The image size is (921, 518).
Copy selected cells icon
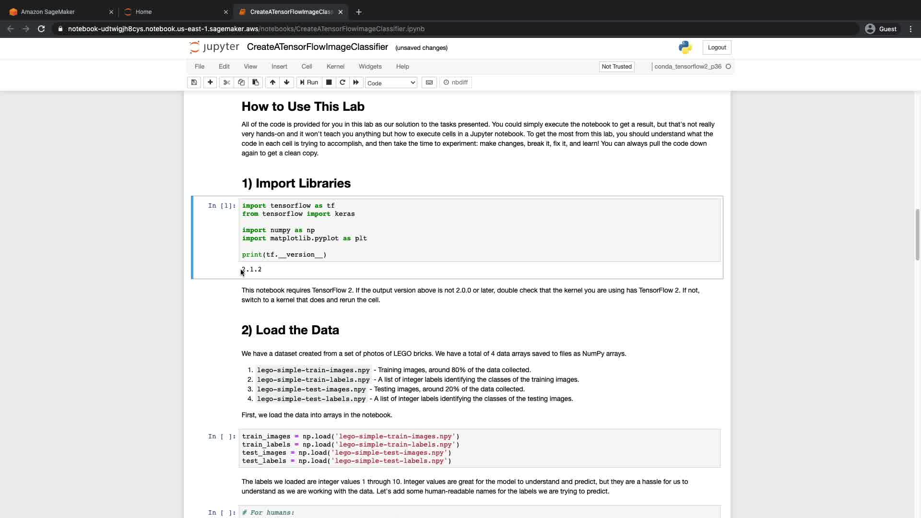(241, 82)
